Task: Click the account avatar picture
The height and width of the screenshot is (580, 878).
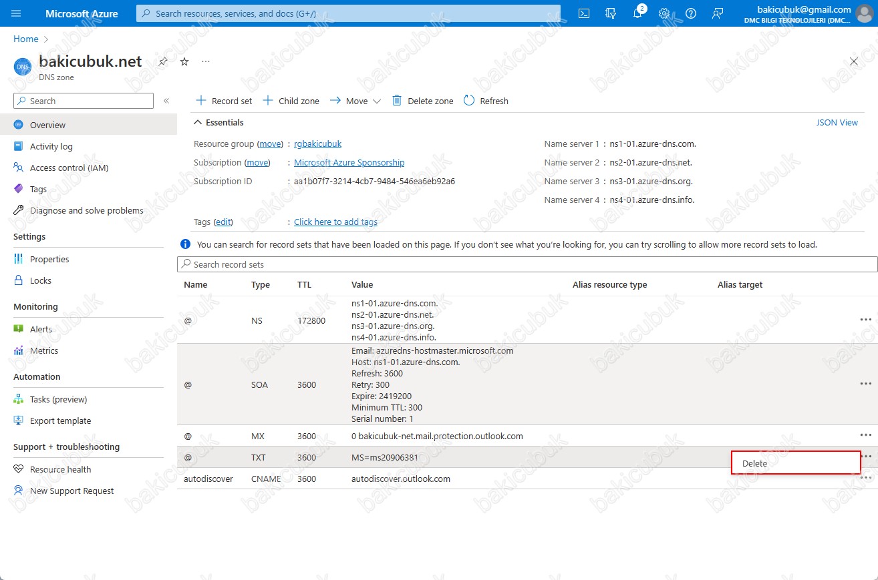Action: (x=865, y=13)
